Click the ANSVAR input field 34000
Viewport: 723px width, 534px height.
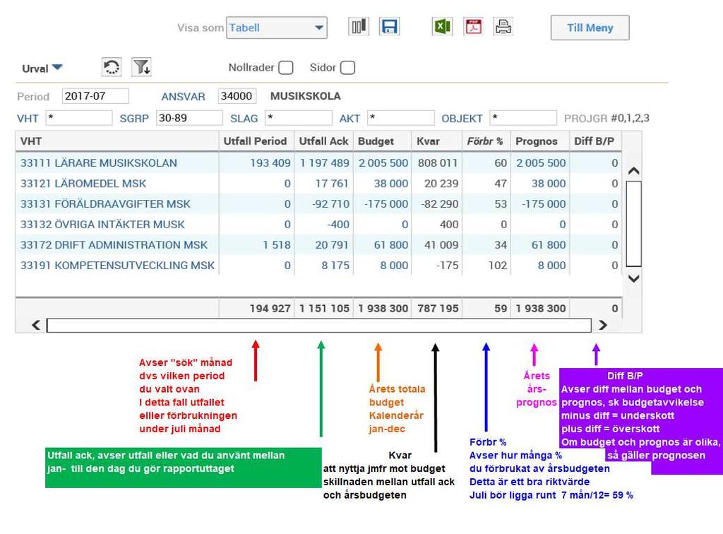[x=237, y=96]
